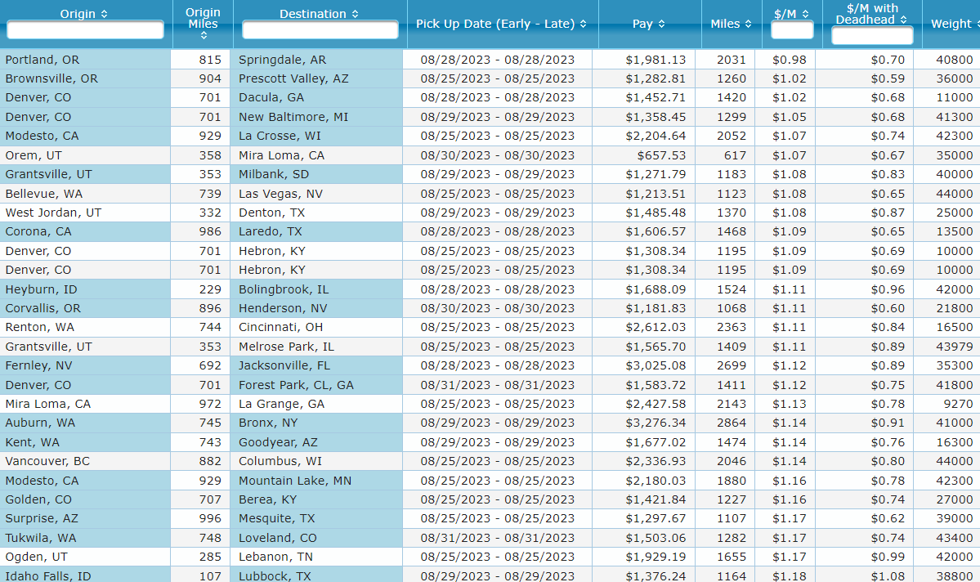Select the $3,025.08 pay cell
This screenshot has height=582, width=980.
(656, 365)
